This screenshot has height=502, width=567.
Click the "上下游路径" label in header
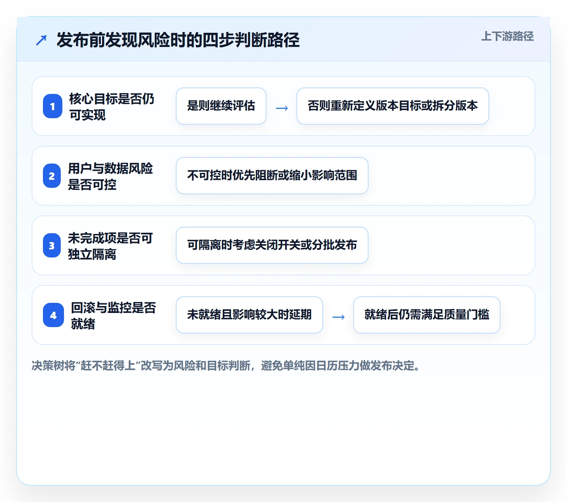[x=507, y=36]
